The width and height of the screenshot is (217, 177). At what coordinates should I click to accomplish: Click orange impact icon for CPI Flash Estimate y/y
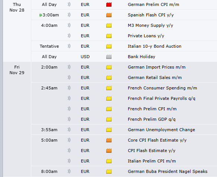tap(109, 151)
